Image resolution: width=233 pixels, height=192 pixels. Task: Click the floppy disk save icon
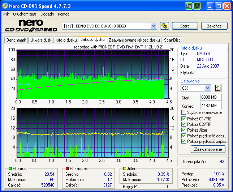[x=197, y=6]
